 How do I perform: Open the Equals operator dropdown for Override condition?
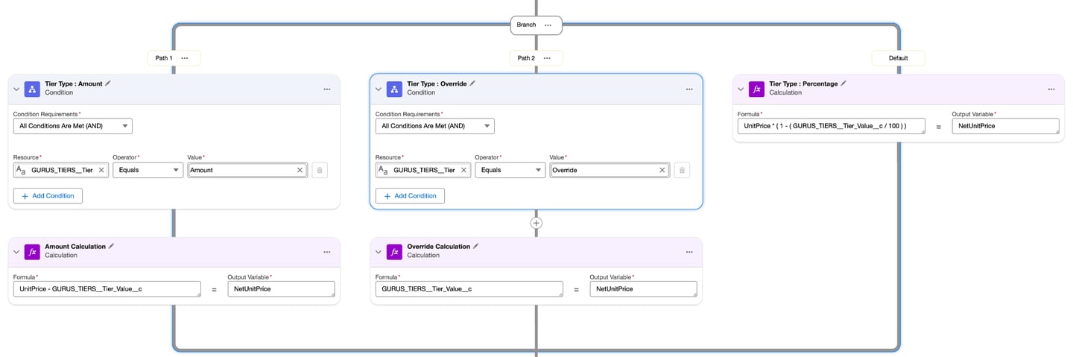click(x=510, y=171)
